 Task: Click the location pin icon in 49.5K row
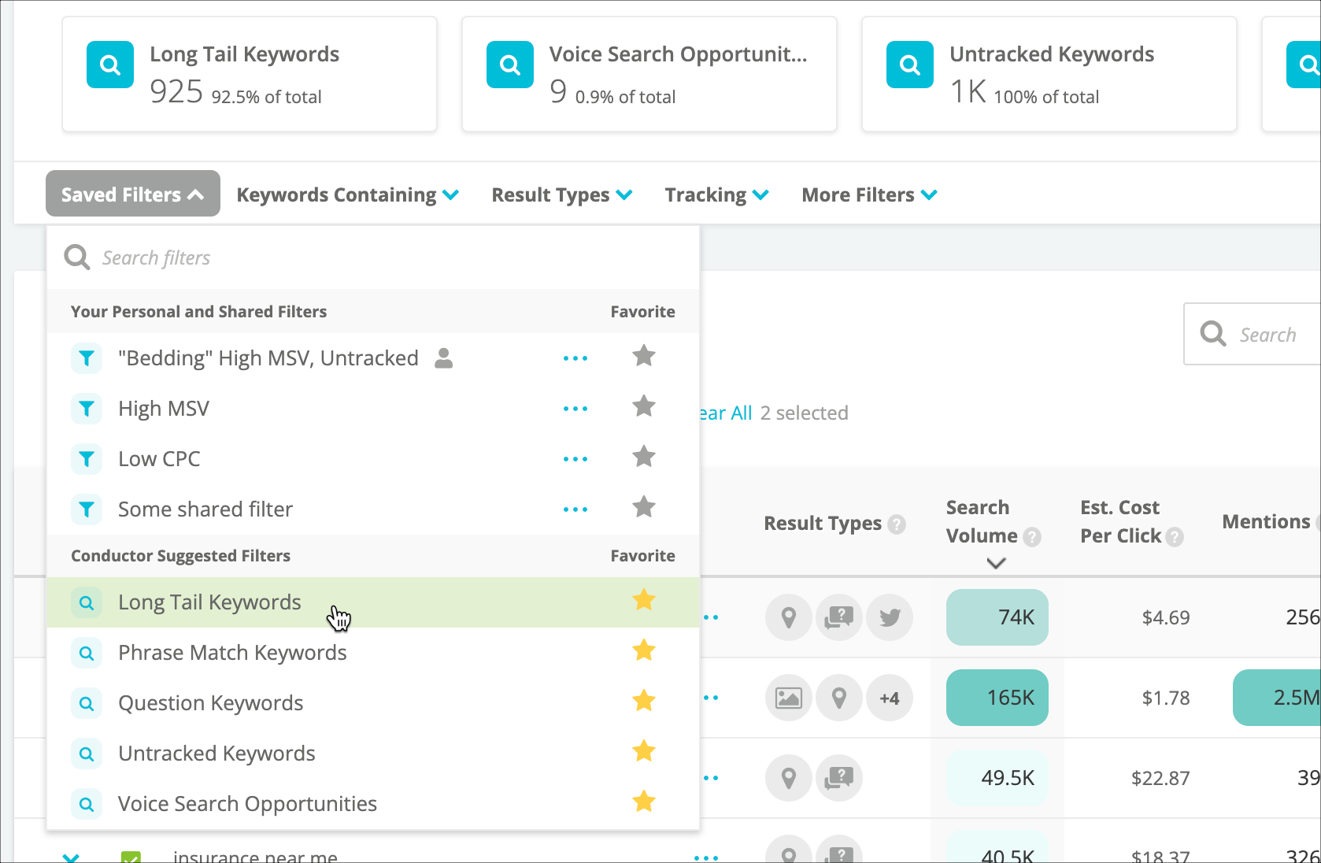(789, 778)
